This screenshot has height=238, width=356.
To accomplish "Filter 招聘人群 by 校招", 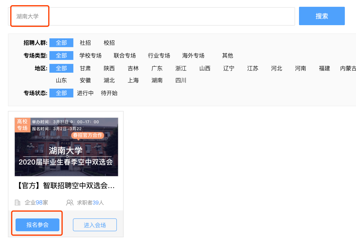I will click(x=109, y=43).
